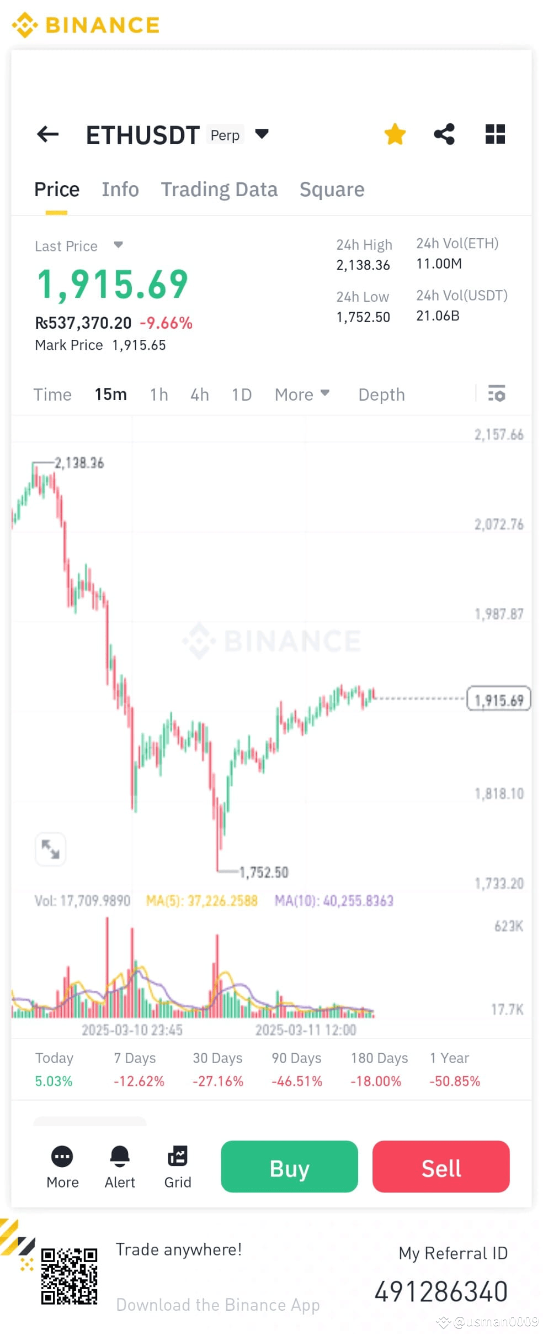Open the share options icon
Viewport: 543px width, 1334px height.
click(445, 134)
